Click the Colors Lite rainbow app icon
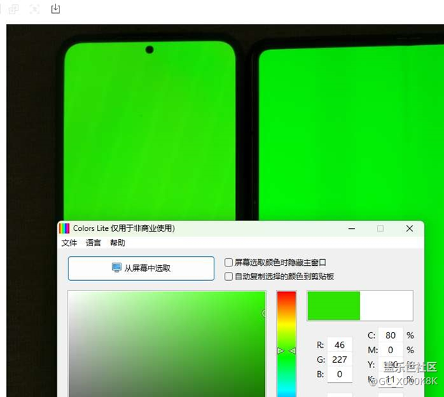444x397 pixels. coord(64,228)
